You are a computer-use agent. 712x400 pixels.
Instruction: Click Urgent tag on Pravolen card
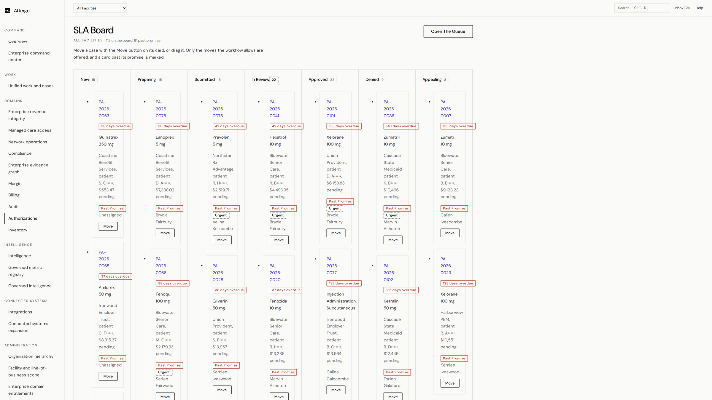[221, 215]
